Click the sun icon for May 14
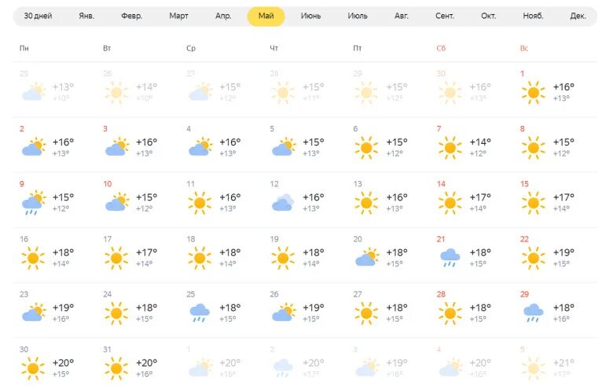Image resolution: width=613 pixels, height=387 pixels. [450, 203]
